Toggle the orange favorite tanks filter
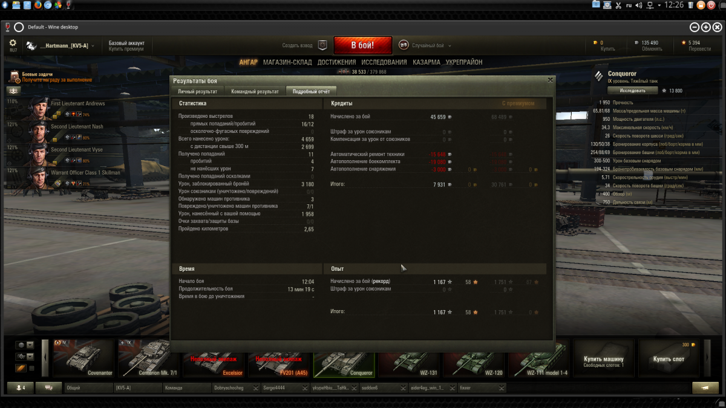The width and height of the screenshot is (726, 408). (x=21, y=368)
